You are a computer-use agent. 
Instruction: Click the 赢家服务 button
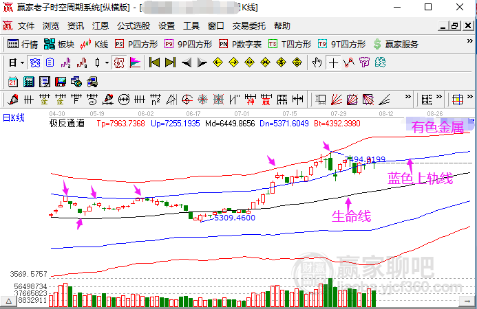[396, 45]
